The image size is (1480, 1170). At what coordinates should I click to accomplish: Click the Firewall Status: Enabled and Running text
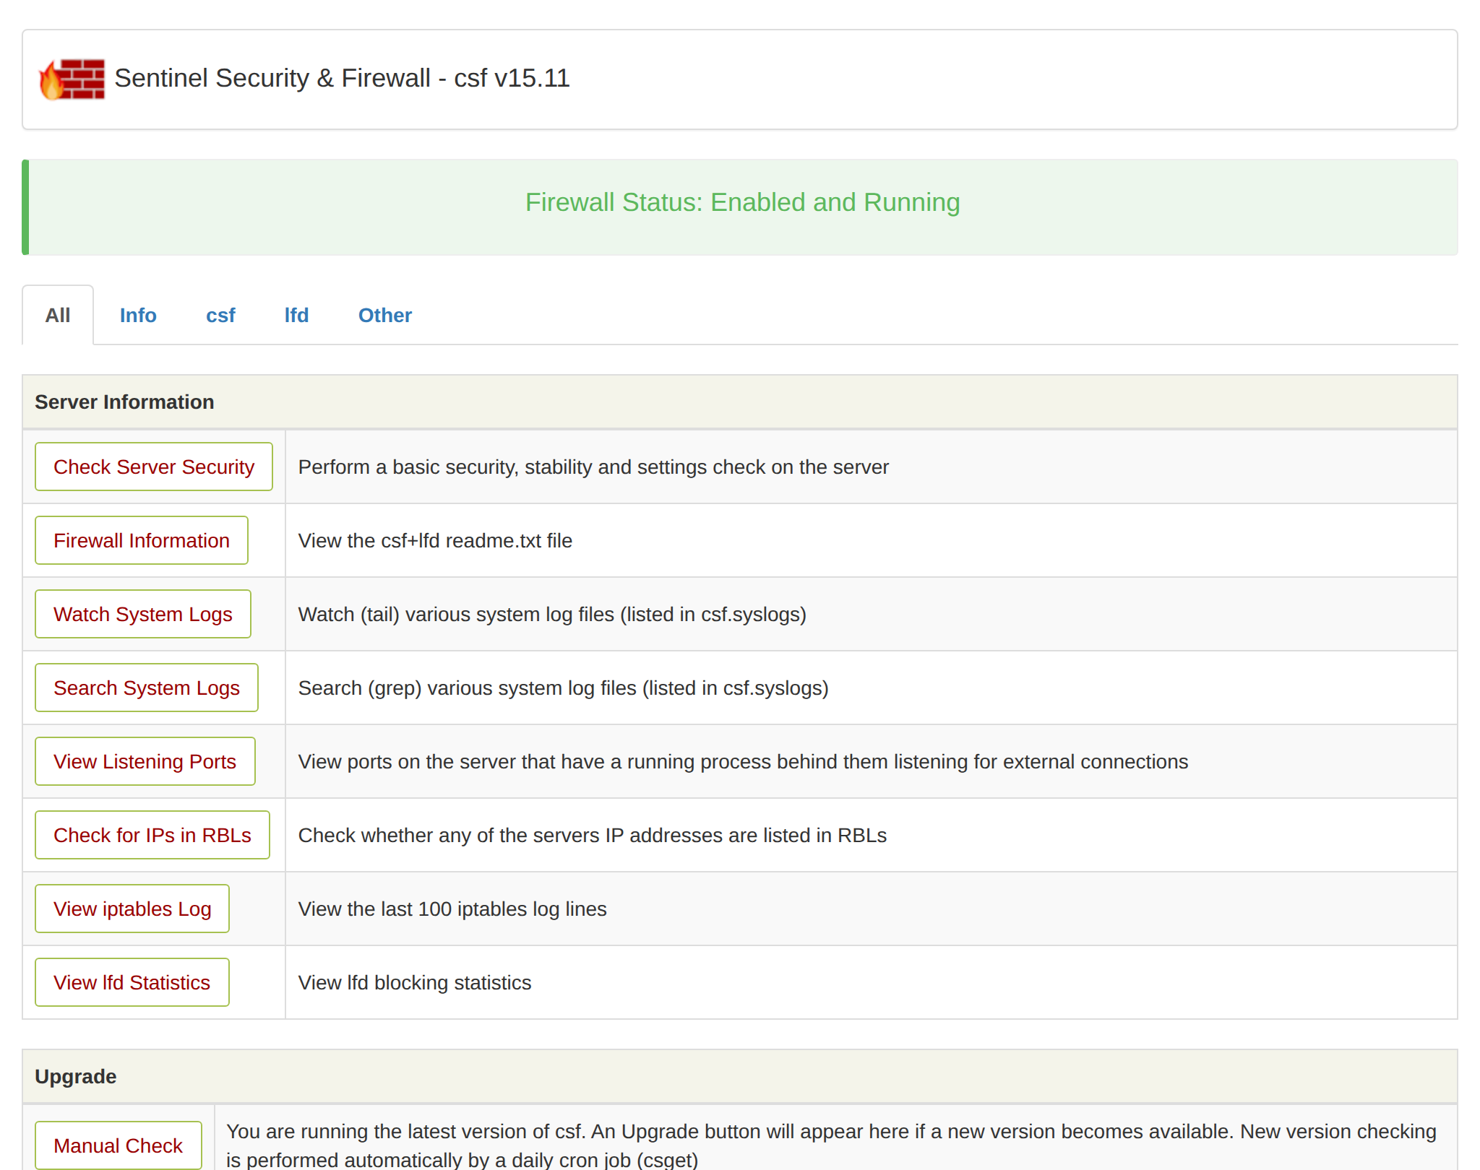click(743, 202)
